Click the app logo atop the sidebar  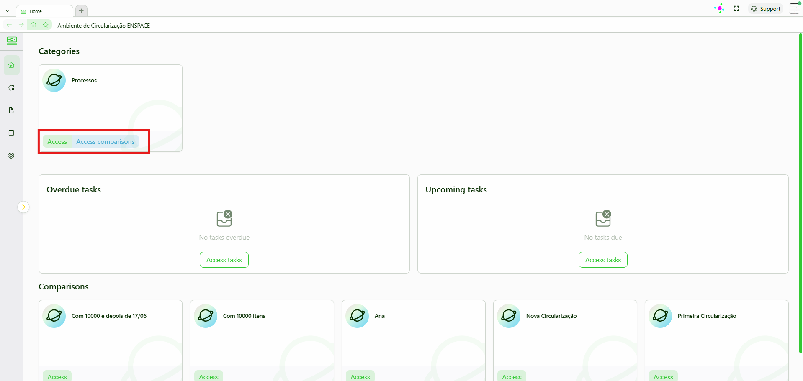tap(12, 41)
